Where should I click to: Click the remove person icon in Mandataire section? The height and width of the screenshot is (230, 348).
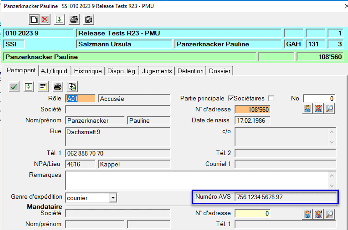coord(318,214)
